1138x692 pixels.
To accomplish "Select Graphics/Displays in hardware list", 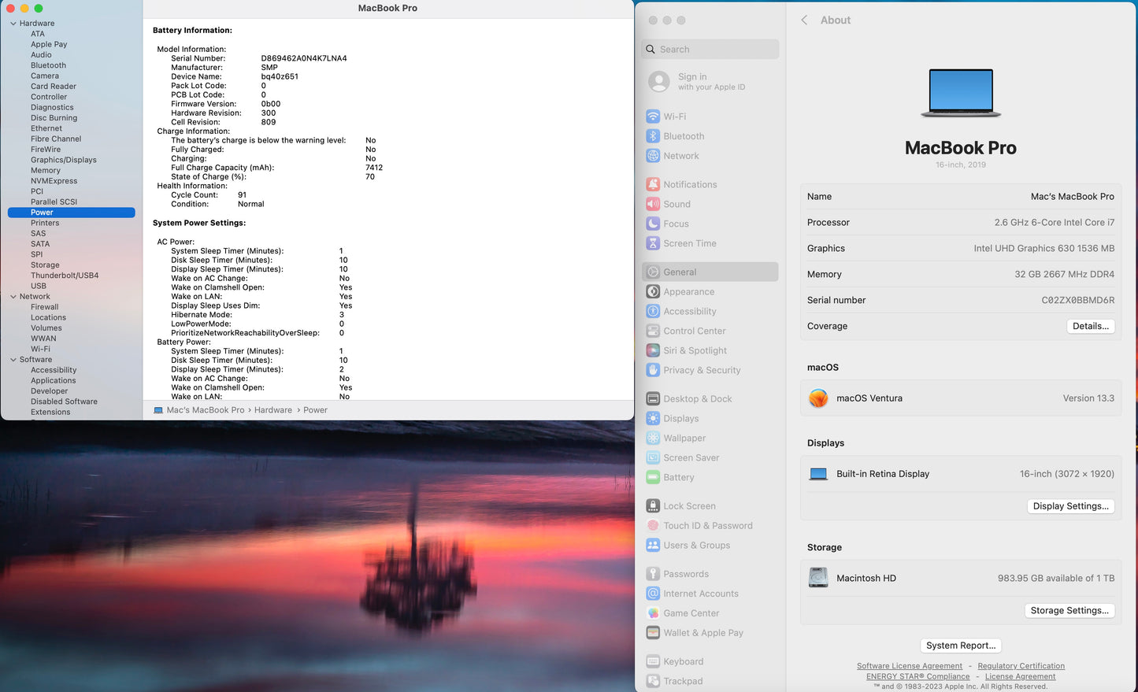I will click(64, 160).
